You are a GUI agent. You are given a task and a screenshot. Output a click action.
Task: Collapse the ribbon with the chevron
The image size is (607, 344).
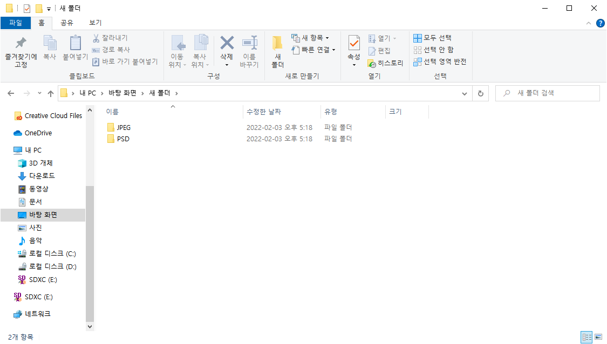point(589,23)
